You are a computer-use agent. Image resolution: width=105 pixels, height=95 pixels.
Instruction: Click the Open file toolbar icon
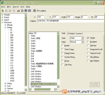tap(3, 11)
